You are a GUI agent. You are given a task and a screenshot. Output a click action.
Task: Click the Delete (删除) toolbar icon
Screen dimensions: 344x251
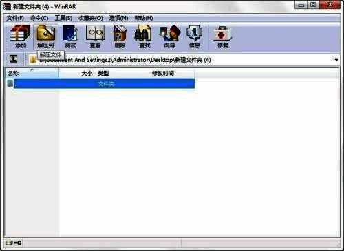point(120,36)
